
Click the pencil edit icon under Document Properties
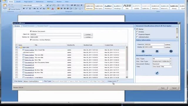[x=157, y=73]
